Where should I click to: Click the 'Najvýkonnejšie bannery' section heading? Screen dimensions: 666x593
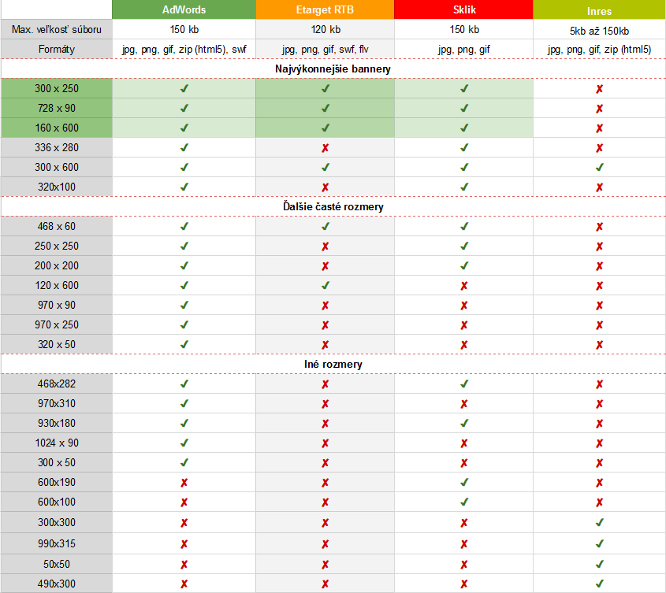pyautogui.click(x=333, y=69)
